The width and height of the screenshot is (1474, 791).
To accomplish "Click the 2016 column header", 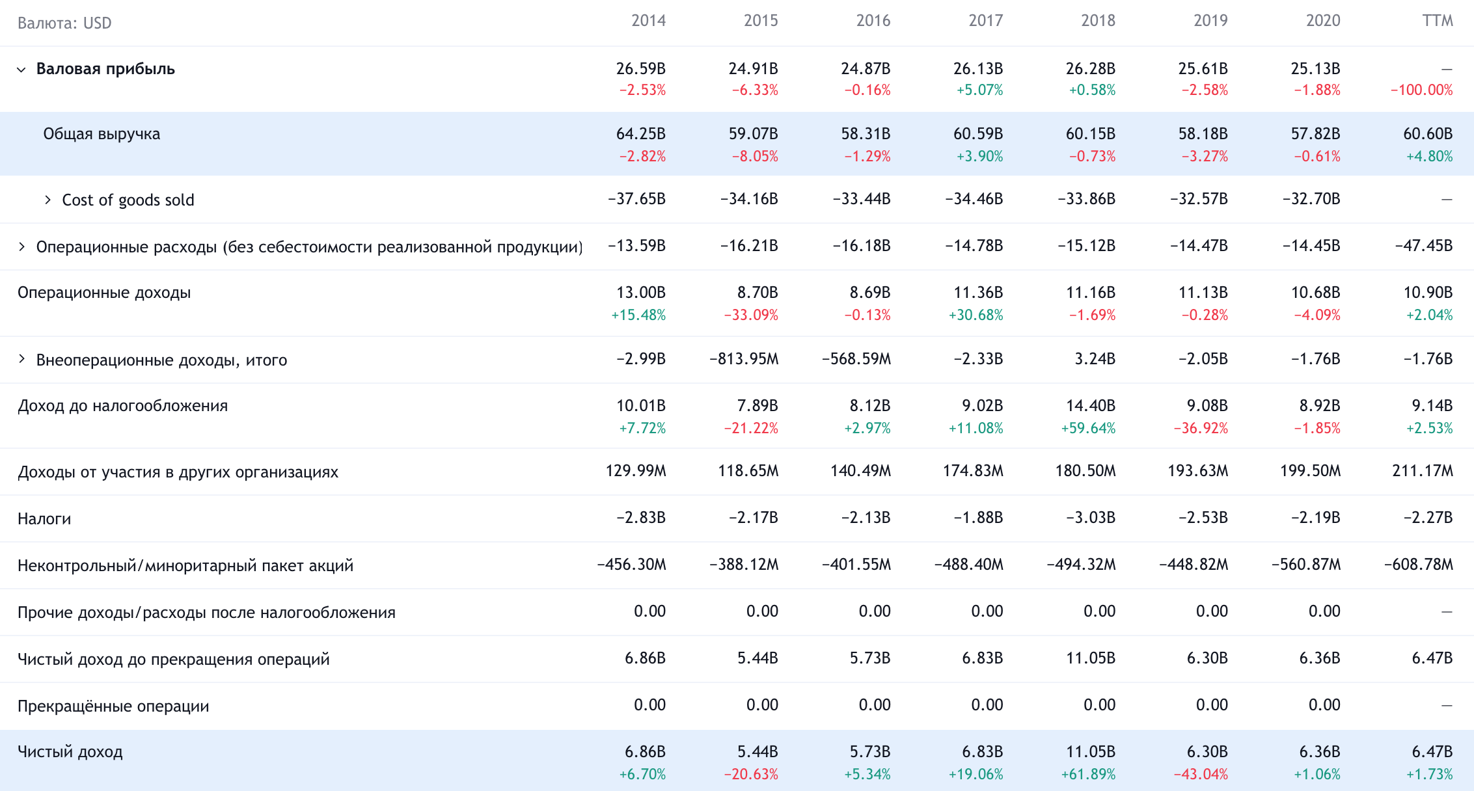I will click(873, 21).
